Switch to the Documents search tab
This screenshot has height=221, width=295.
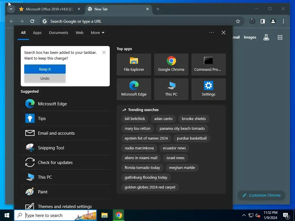[58, 33]
